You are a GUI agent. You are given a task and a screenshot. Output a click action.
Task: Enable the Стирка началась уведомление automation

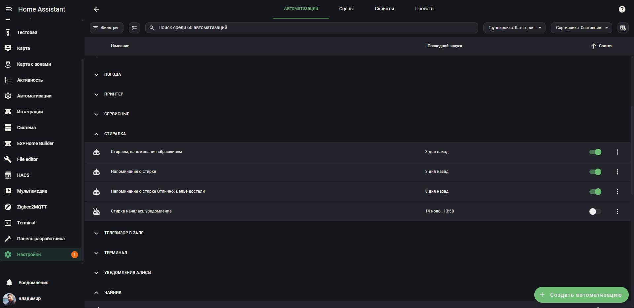[595, 212]
